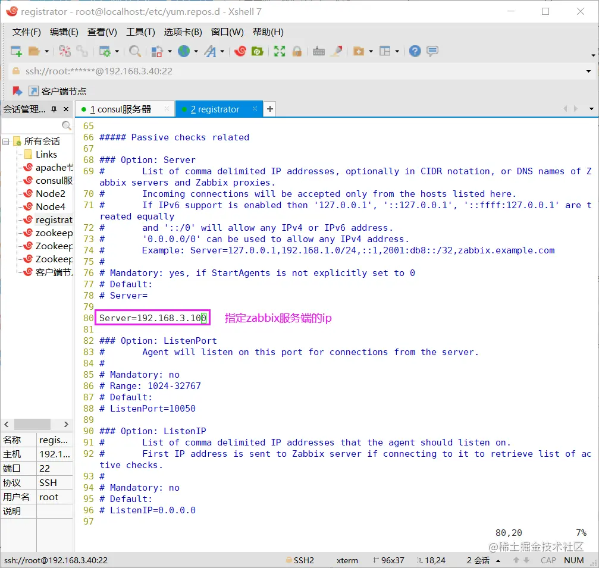Close the 2 registrator tab
The height and width of the screenshot is (568, 599).
255,109
